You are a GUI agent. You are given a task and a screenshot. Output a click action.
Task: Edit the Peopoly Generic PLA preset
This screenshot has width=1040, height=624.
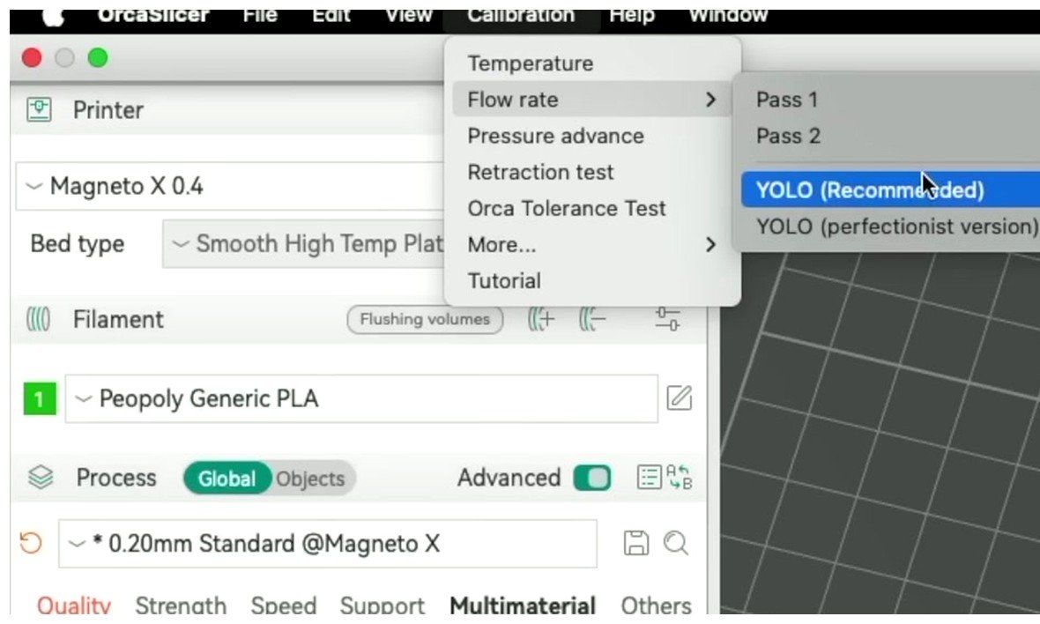point(680,397)
